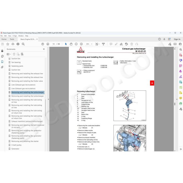Delete selected bookmark trash icon
This screenshot has height=183, width=183.
[x=14, y=54]
